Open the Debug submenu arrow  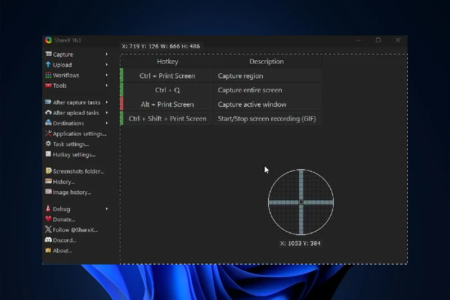(106, 209)
